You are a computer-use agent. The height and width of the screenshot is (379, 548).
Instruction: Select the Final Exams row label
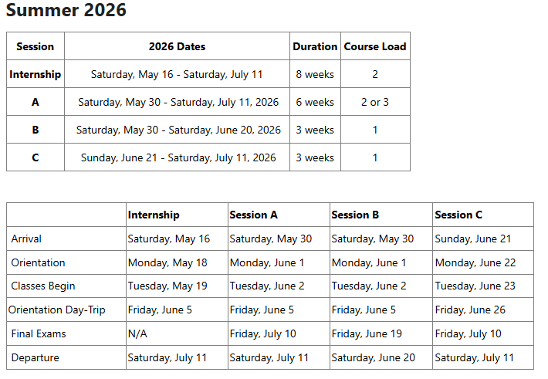(39, 334)
